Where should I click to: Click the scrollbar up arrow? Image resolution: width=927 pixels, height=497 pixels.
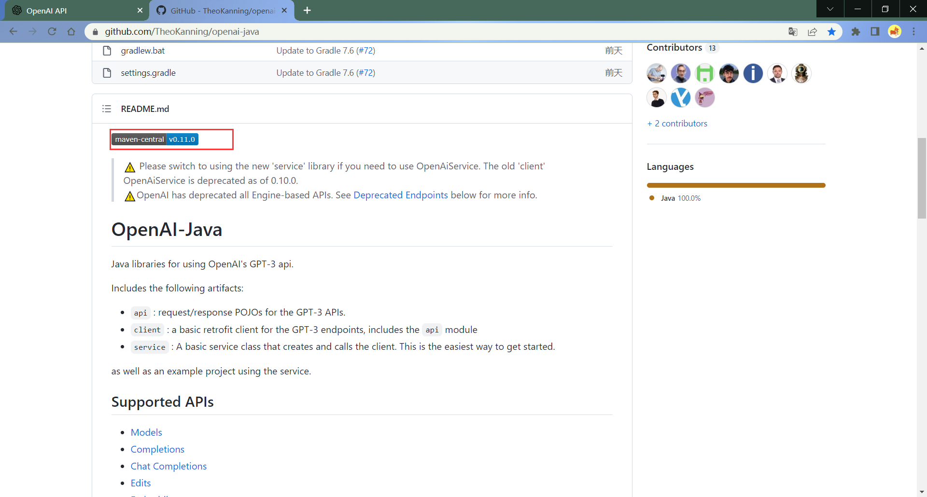pyautogui.click(x=922, y=48)
